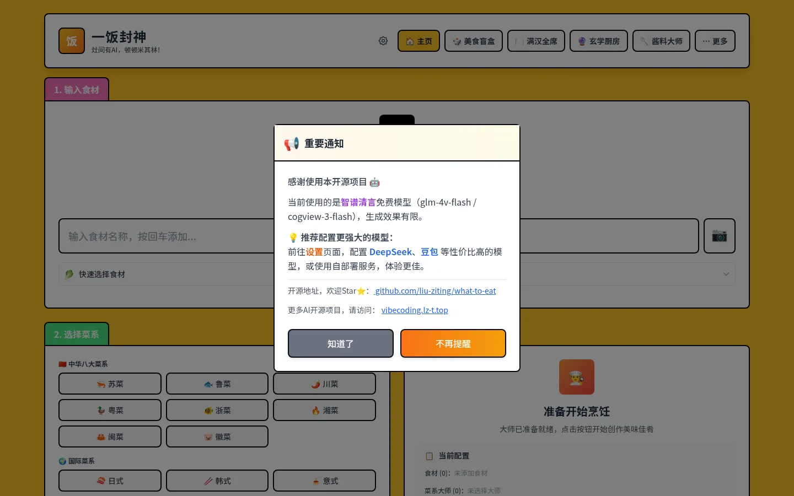Image resolution: width=794 pixels, height=496 pixels.
Task: Expand the 更多 menu
Action: [x=715, y=41]
